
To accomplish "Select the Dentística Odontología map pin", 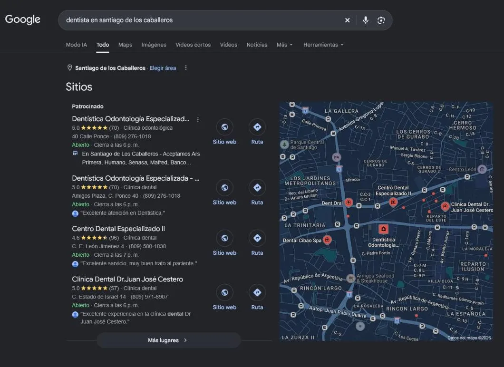I will 383,229.
